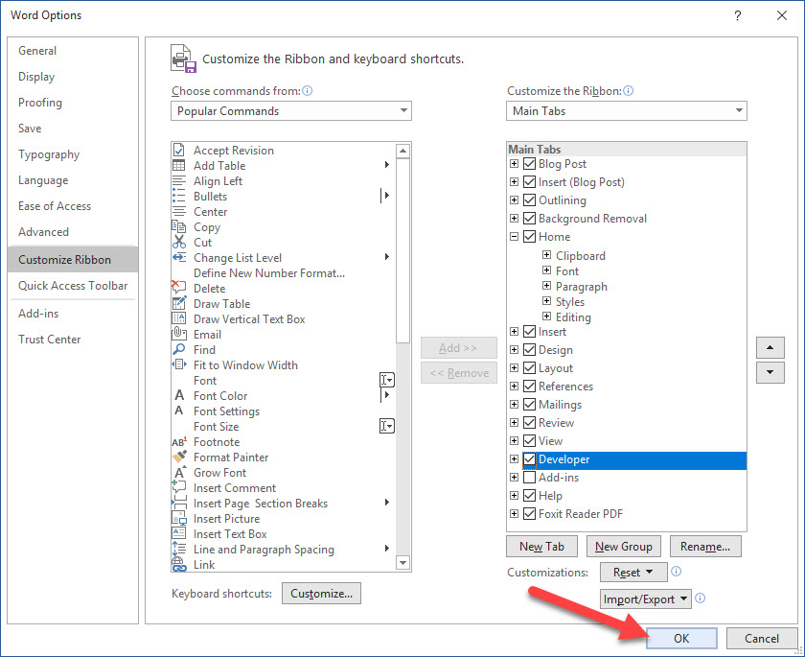Click the Find magnifier icon

coord(178,349)
